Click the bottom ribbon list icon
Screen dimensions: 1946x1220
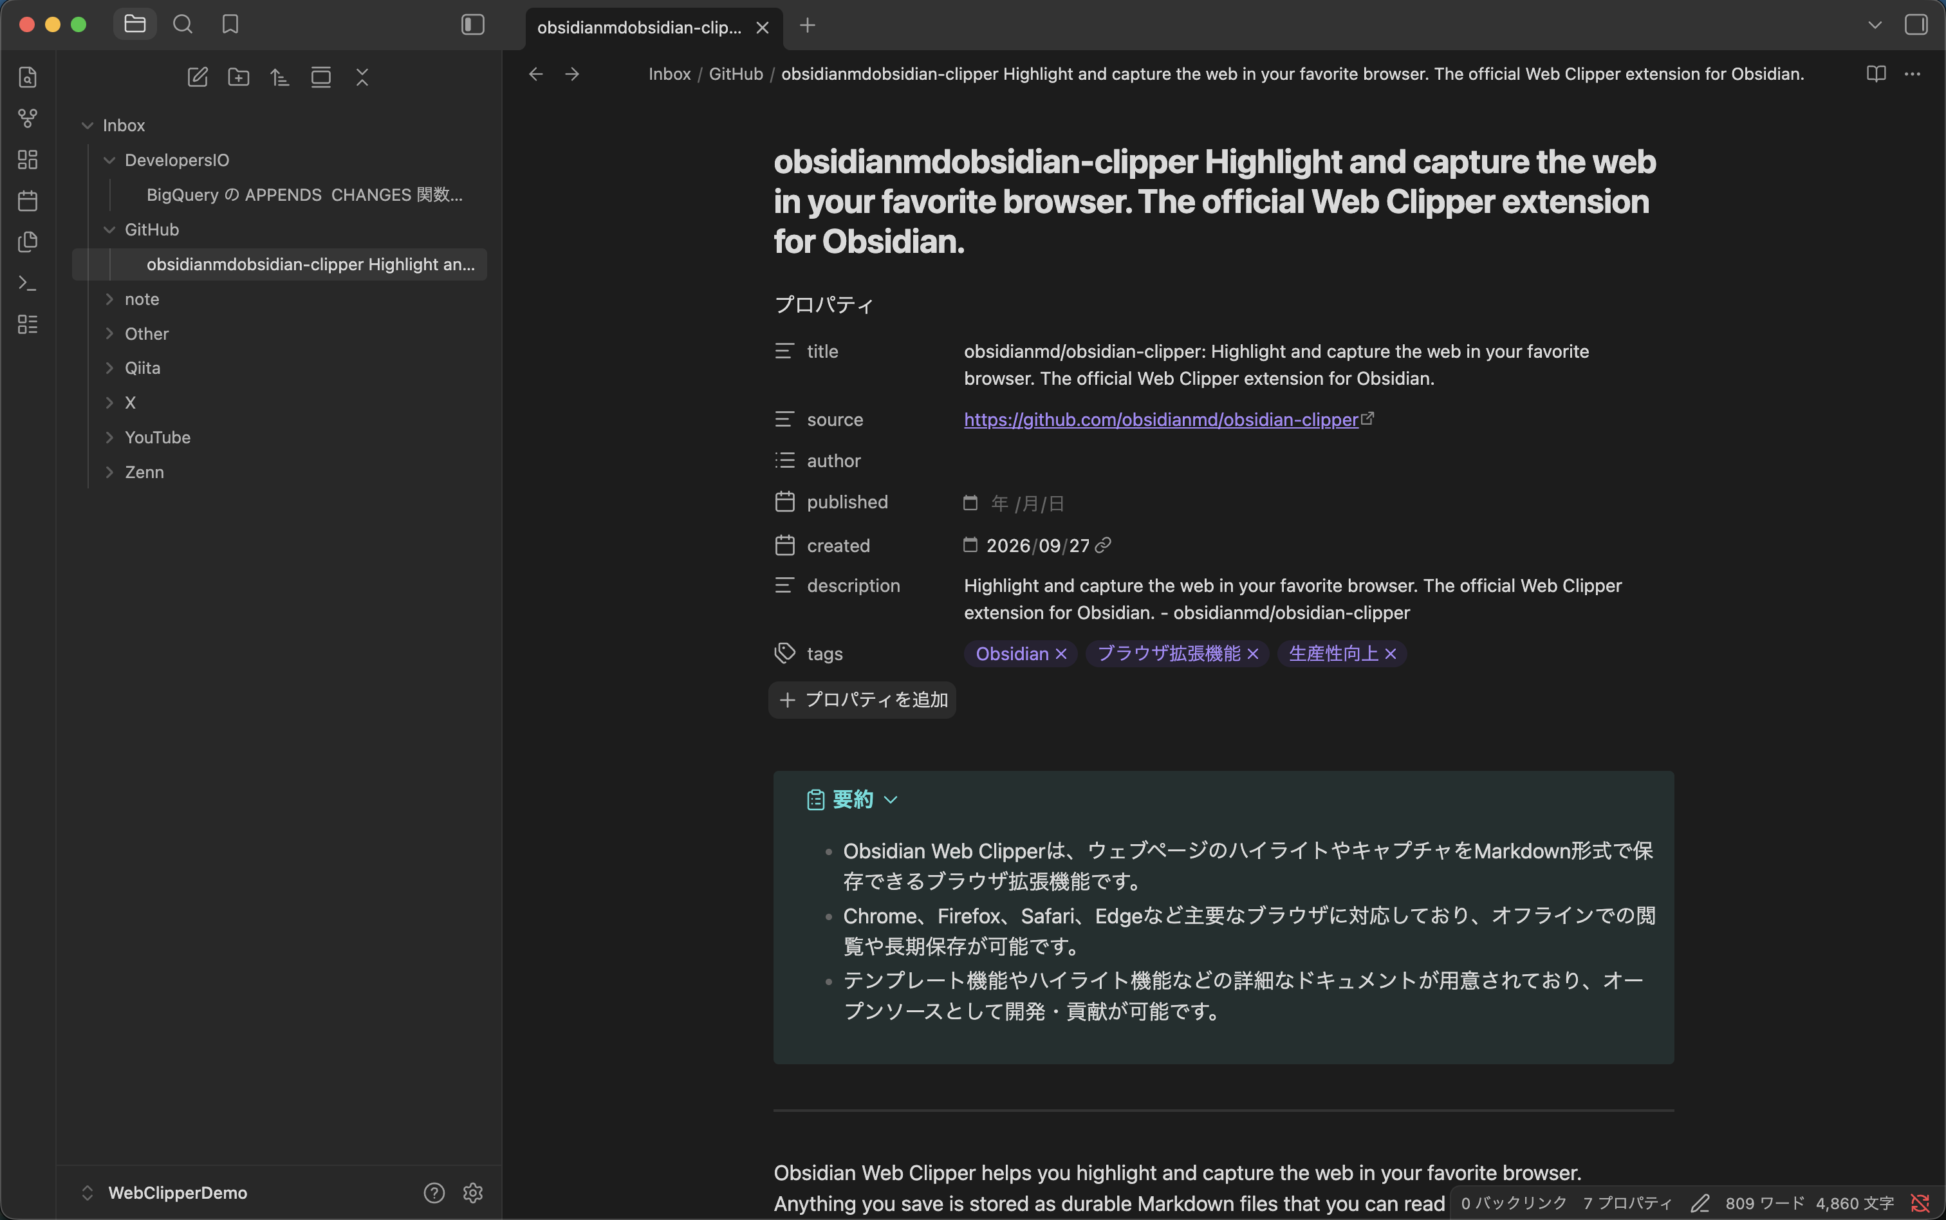click(x=28, y=324)
